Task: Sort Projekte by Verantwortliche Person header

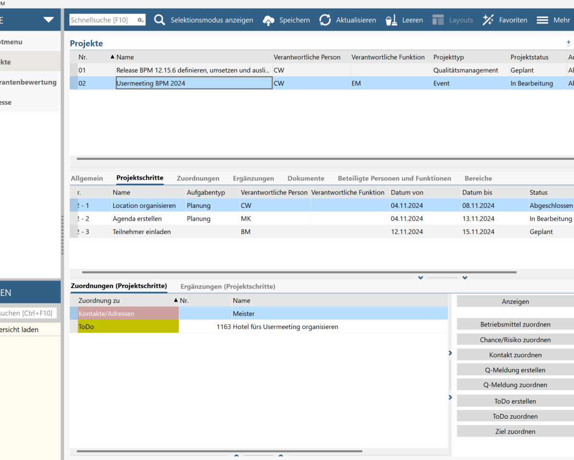Action: point(311,57)
